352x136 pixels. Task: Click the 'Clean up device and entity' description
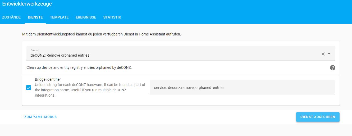79,67
